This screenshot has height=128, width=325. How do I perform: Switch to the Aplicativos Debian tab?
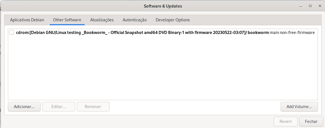click(x=27, y=20)
